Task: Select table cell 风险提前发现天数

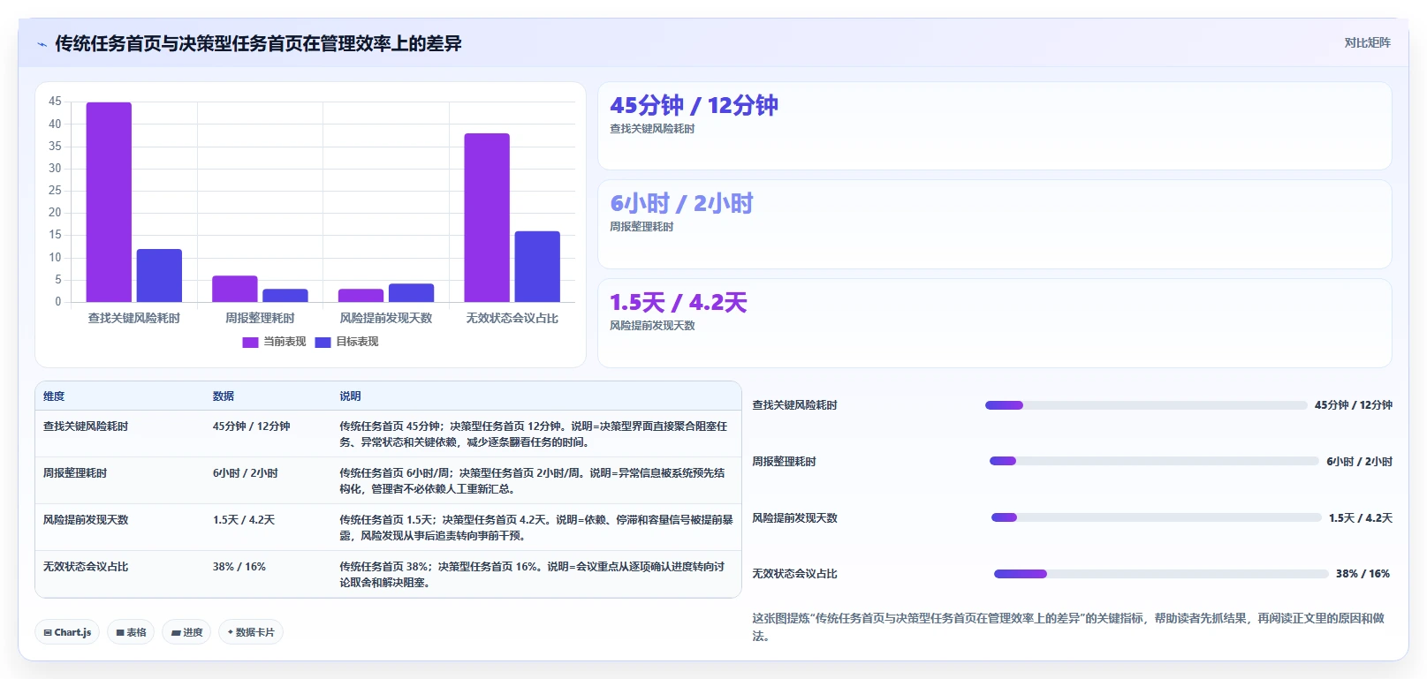Action: point(86,520)
